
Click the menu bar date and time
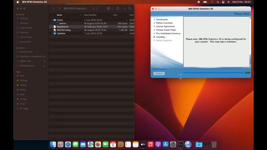(x=241, y=2)
